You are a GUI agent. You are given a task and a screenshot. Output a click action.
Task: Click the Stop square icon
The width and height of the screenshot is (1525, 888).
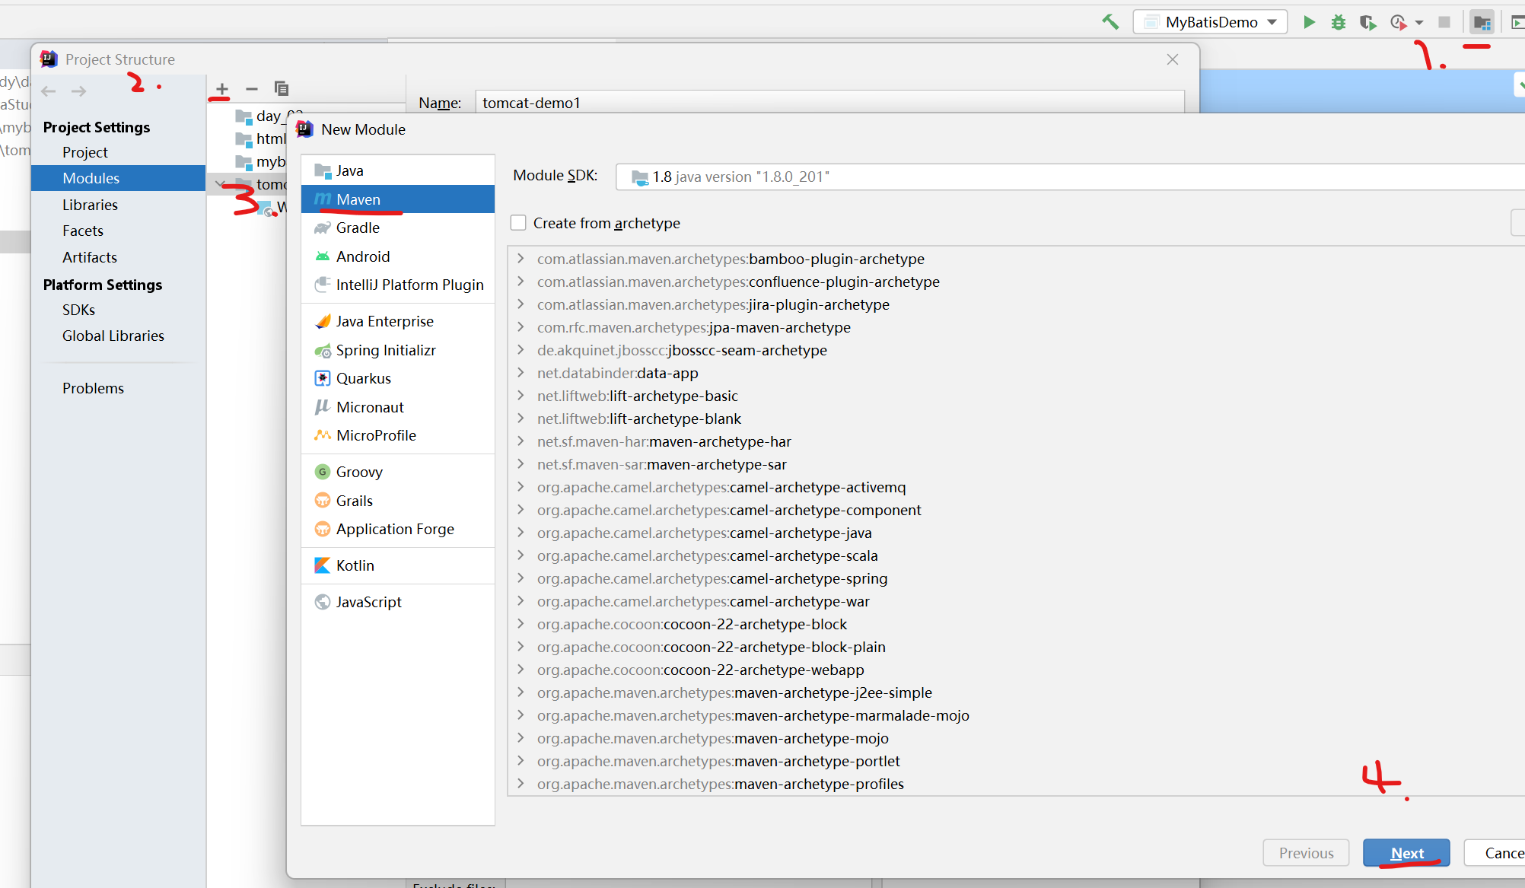pos(1444,22)
